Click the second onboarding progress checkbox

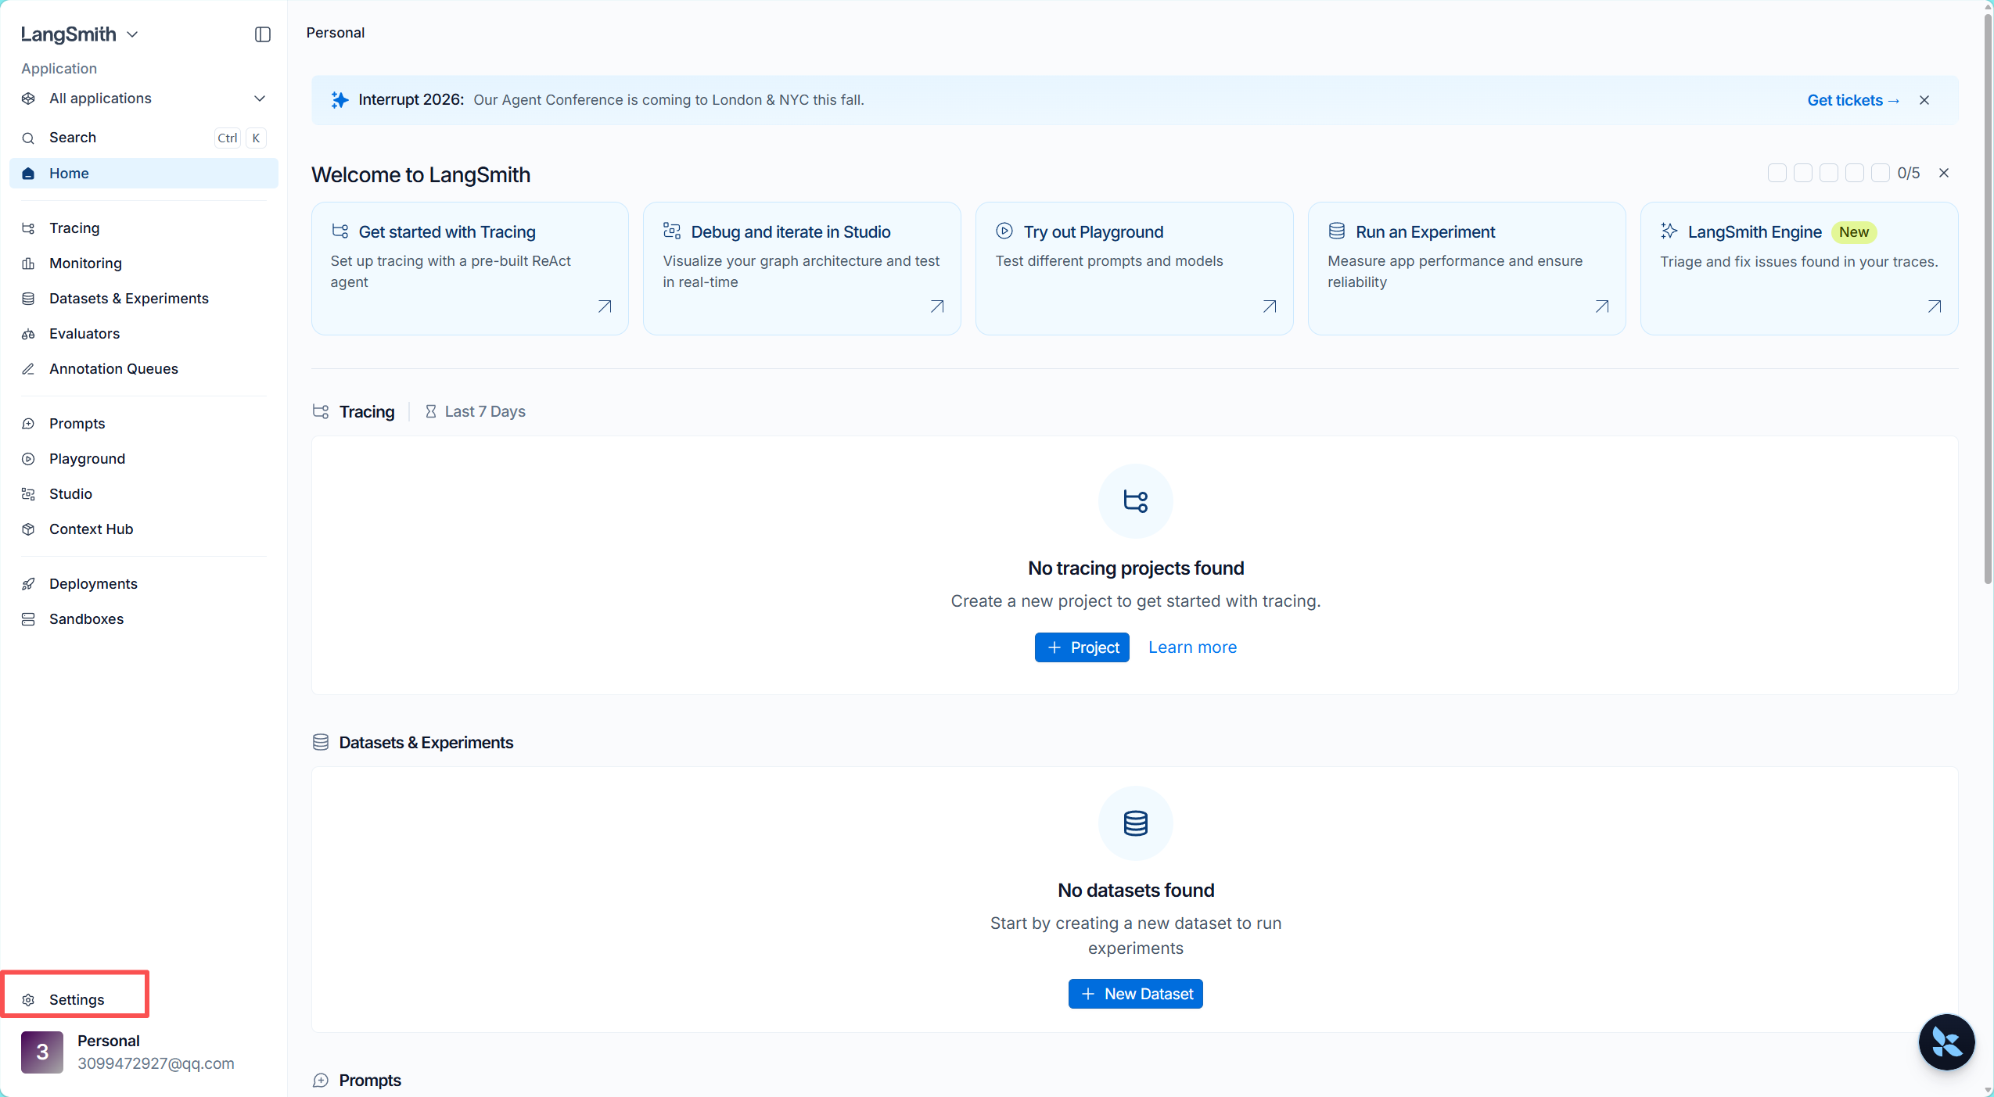pyautogui.click(x=1803, y=173)
